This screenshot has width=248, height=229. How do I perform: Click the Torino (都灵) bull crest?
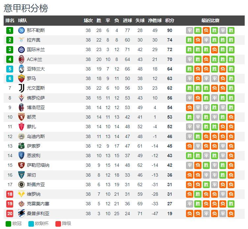[21, 117]
